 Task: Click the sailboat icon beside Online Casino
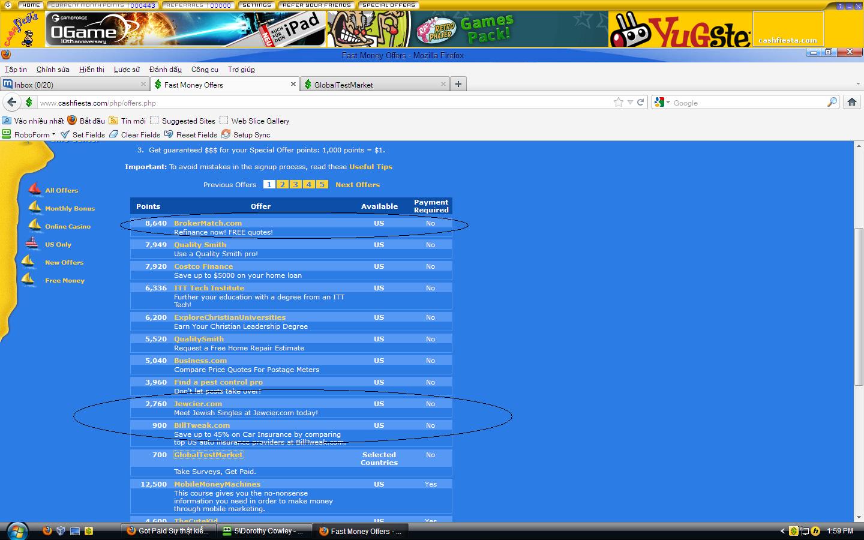coord(35,225)
